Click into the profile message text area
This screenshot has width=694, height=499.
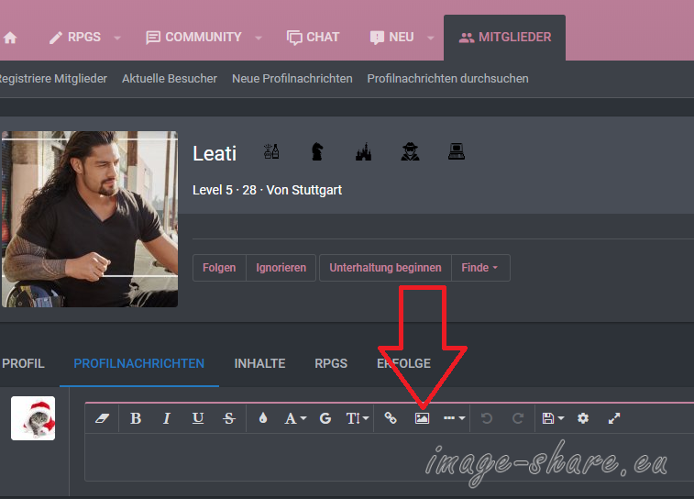390,457
